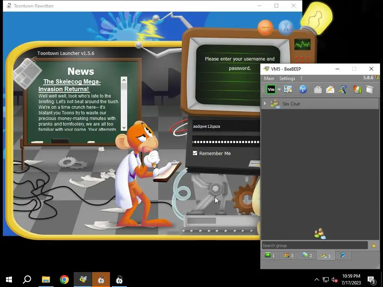Switch to the green users tab showing 1

tap(270, 255)
